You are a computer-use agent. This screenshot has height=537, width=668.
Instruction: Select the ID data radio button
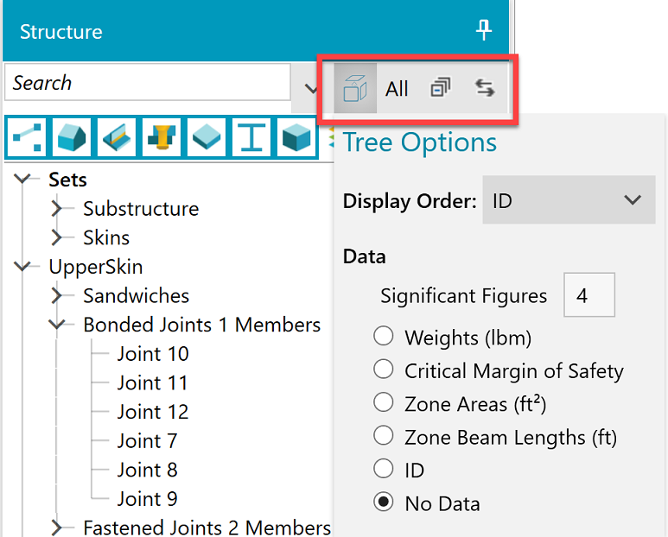click(x=384, y=469)
